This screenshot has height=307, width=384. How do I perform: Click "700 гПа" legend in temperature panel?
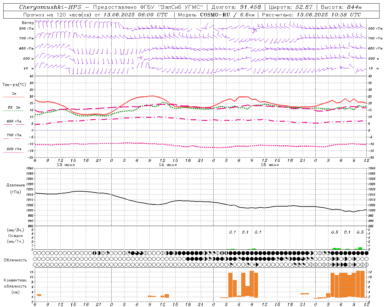[x=14, y=135]
